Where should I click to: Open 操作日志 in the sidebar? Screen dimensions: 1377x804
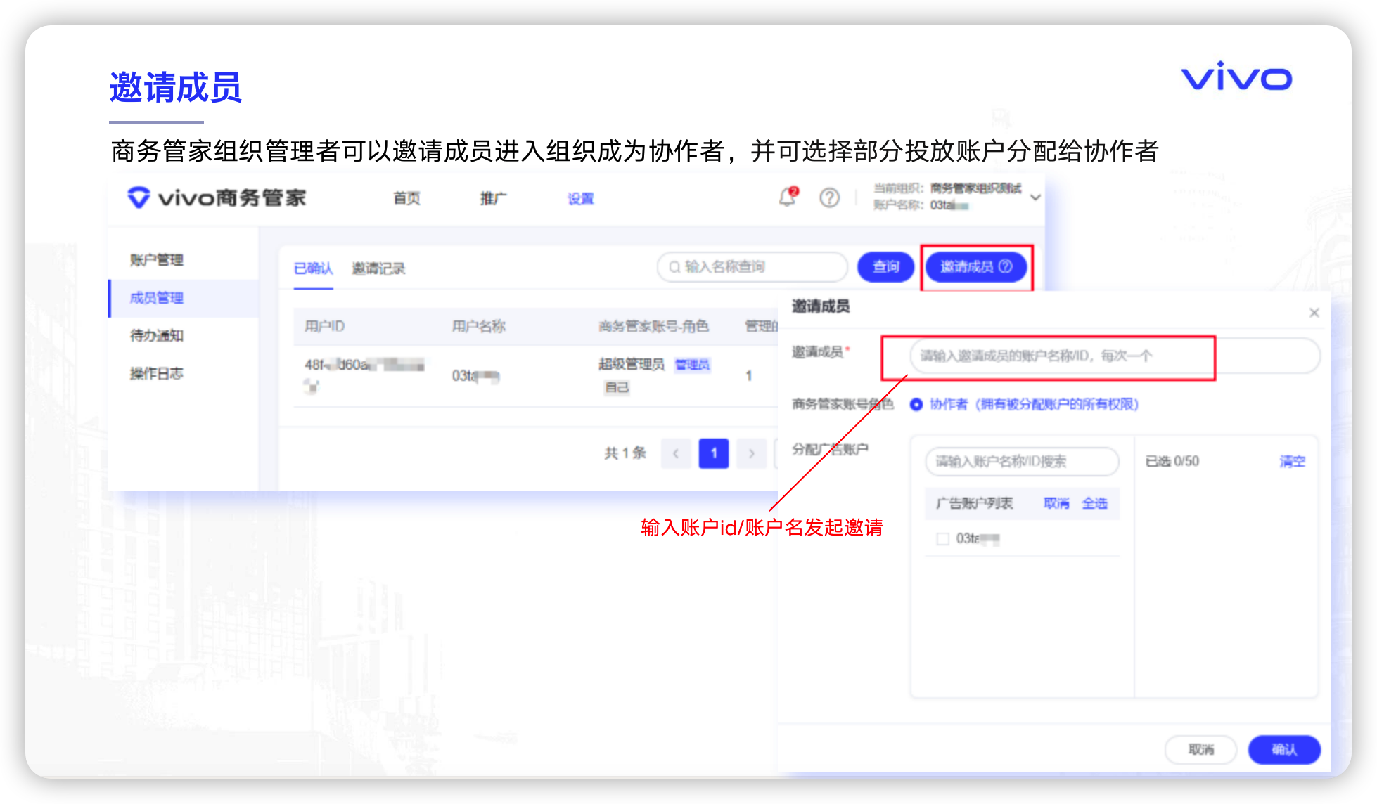tap(156, 373)
